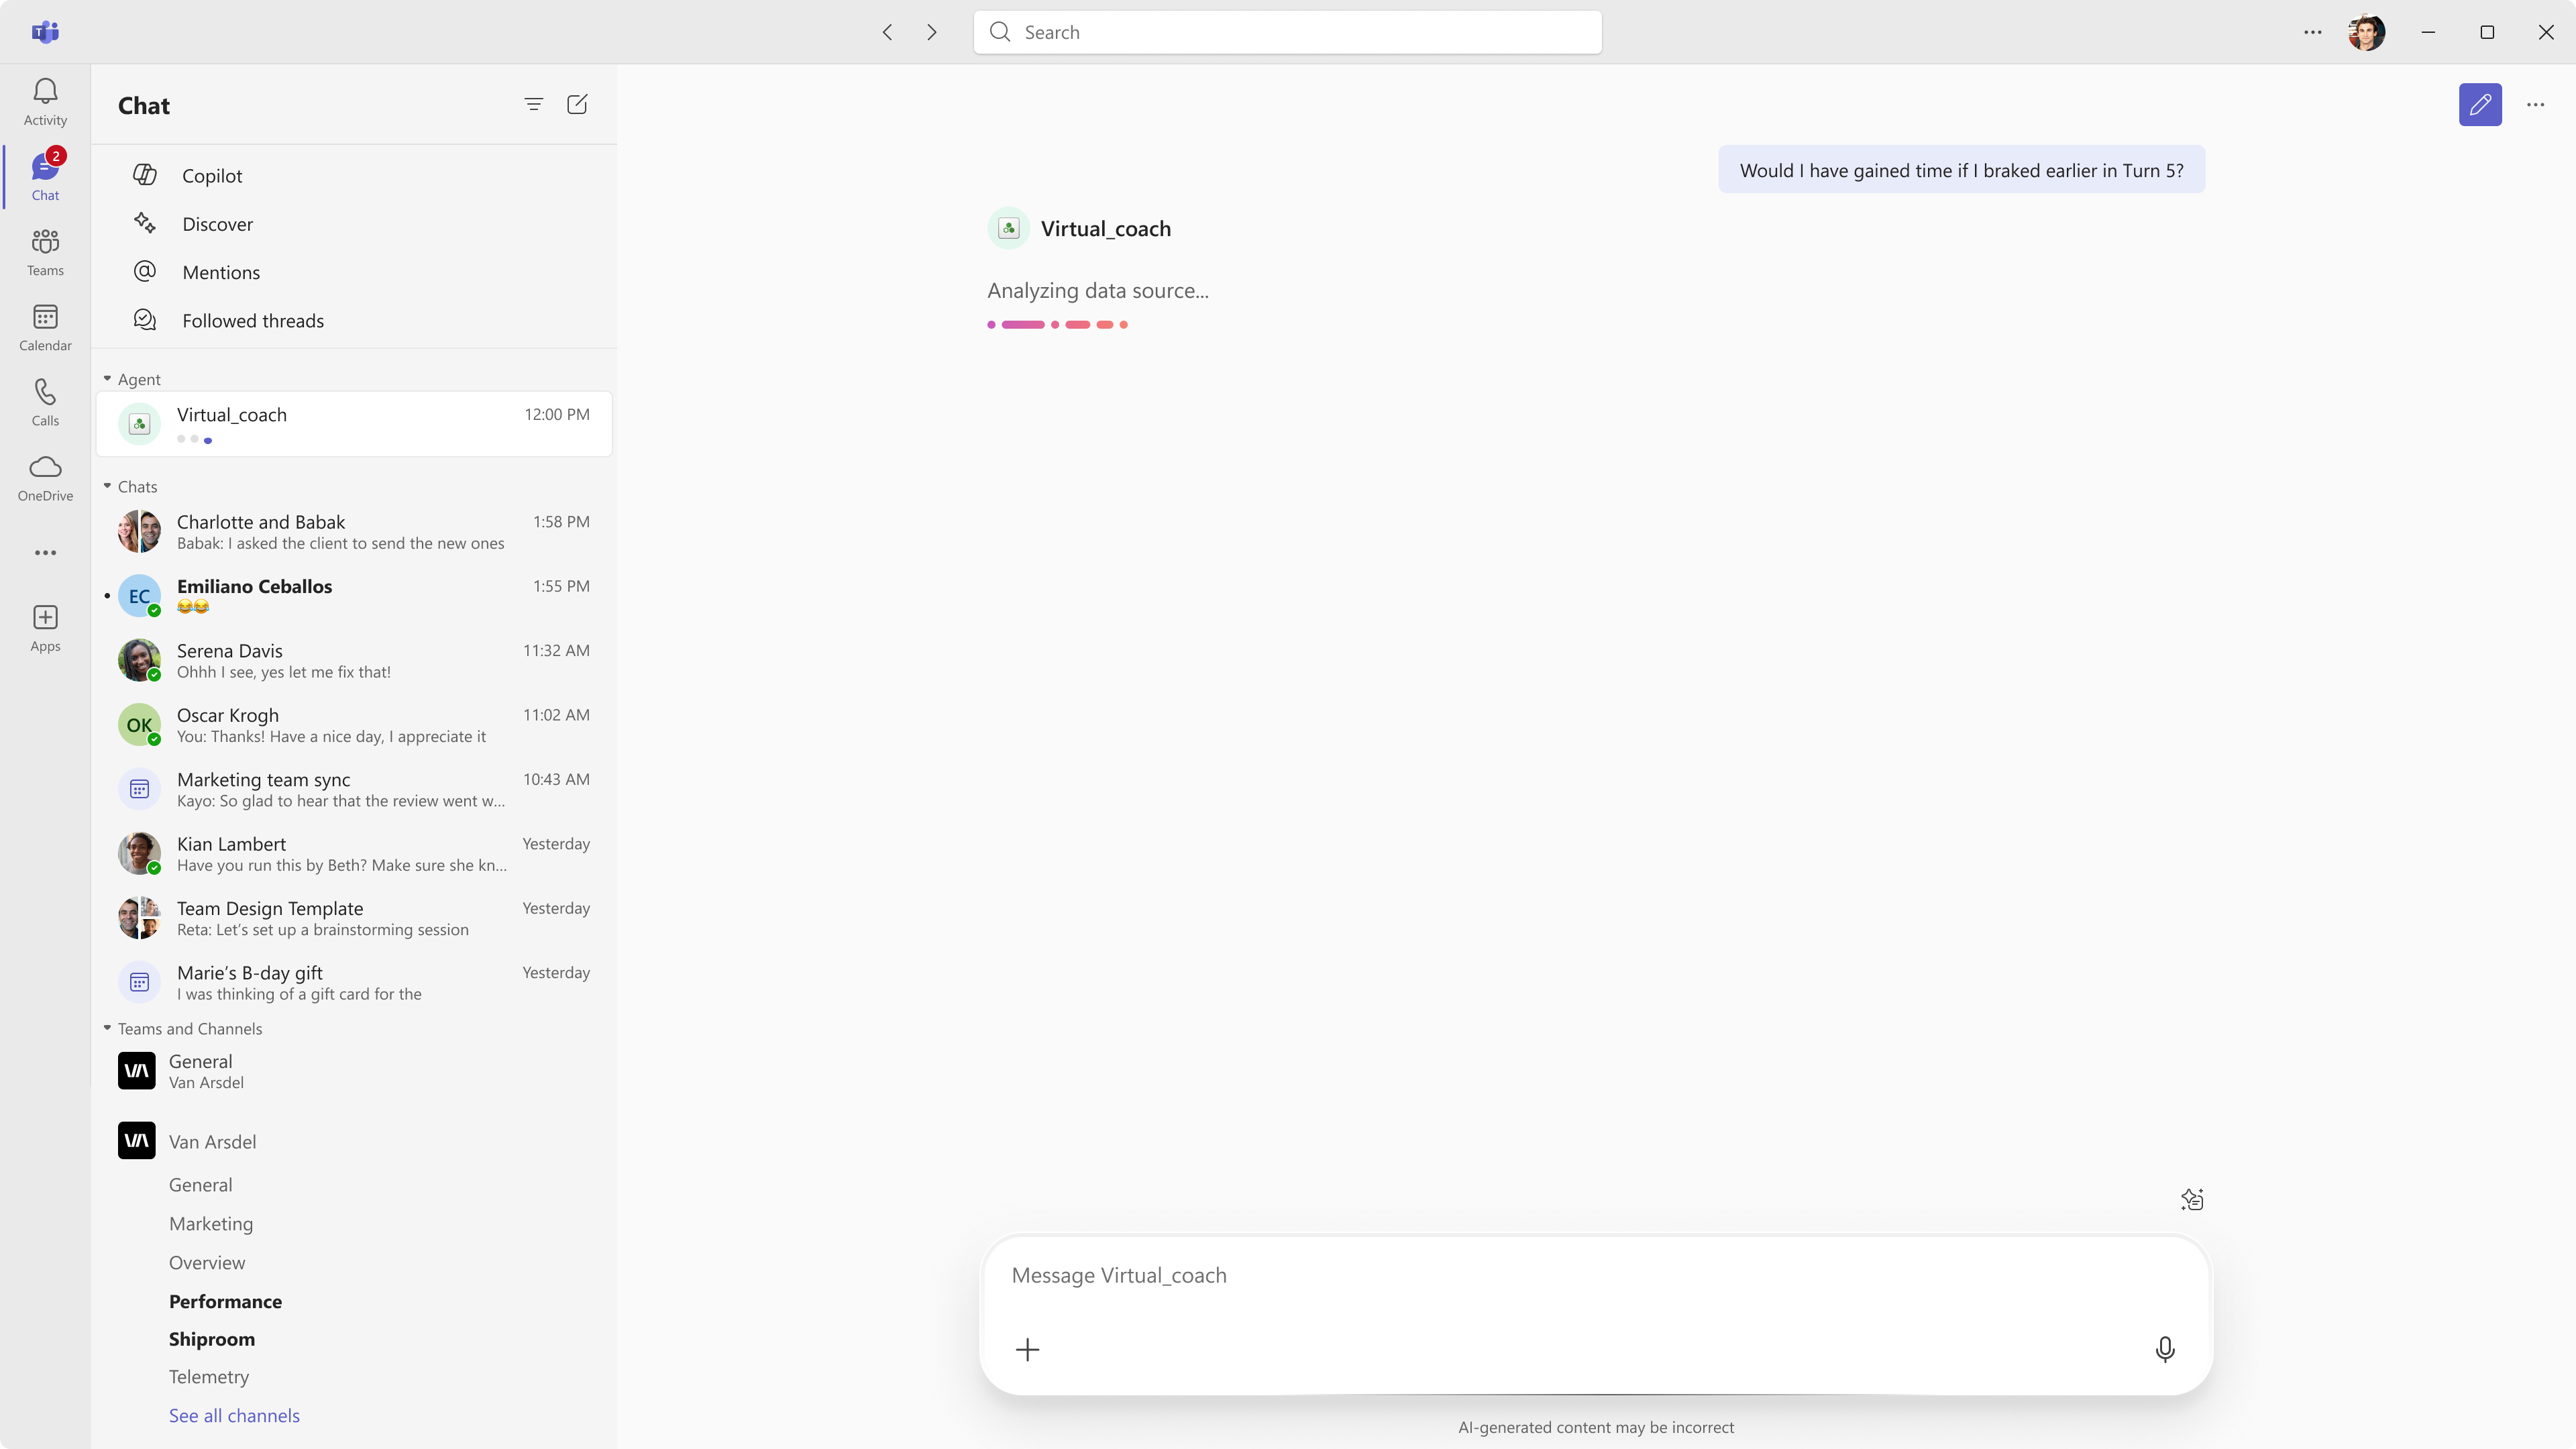The image size is (2576, 1449).
Task: Open the Copilot menu item
Action: [x=212, y=176]
